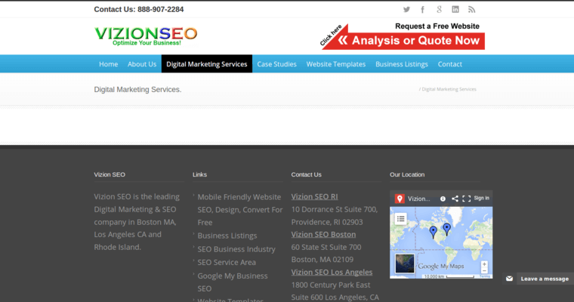Click the right blue map pin

446,230
